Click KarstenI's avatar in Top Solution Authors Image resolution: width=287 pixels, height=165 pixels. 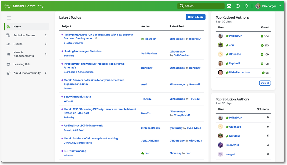[220, 136]
